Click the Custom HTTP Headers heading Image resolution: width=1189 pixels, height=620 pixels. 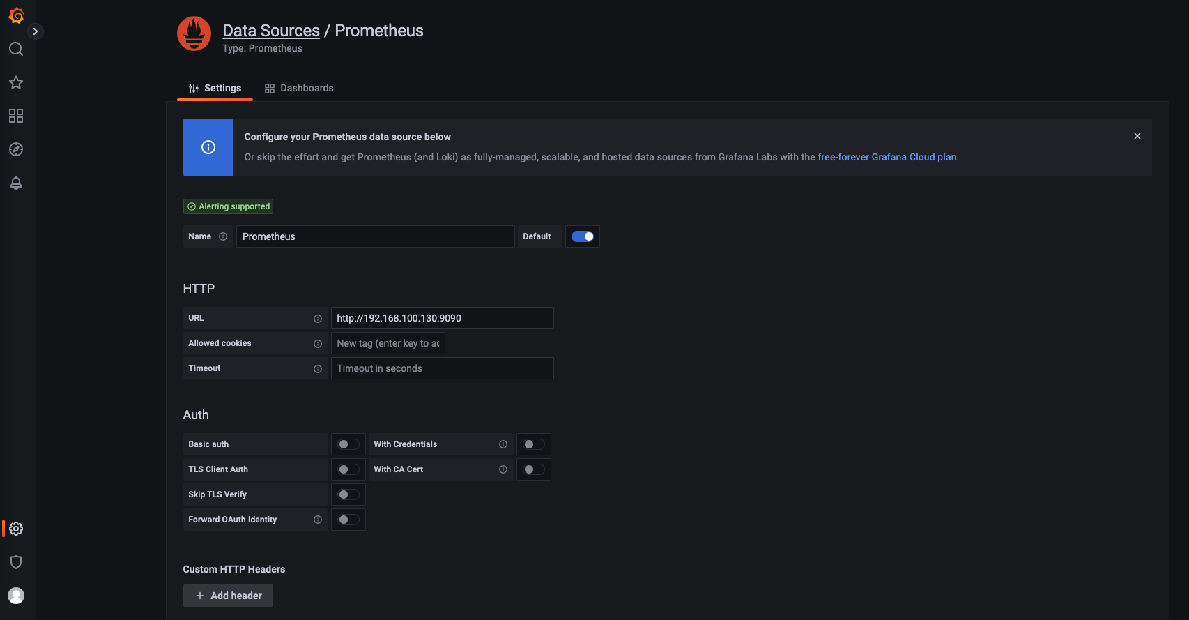(x=234, y=569)
